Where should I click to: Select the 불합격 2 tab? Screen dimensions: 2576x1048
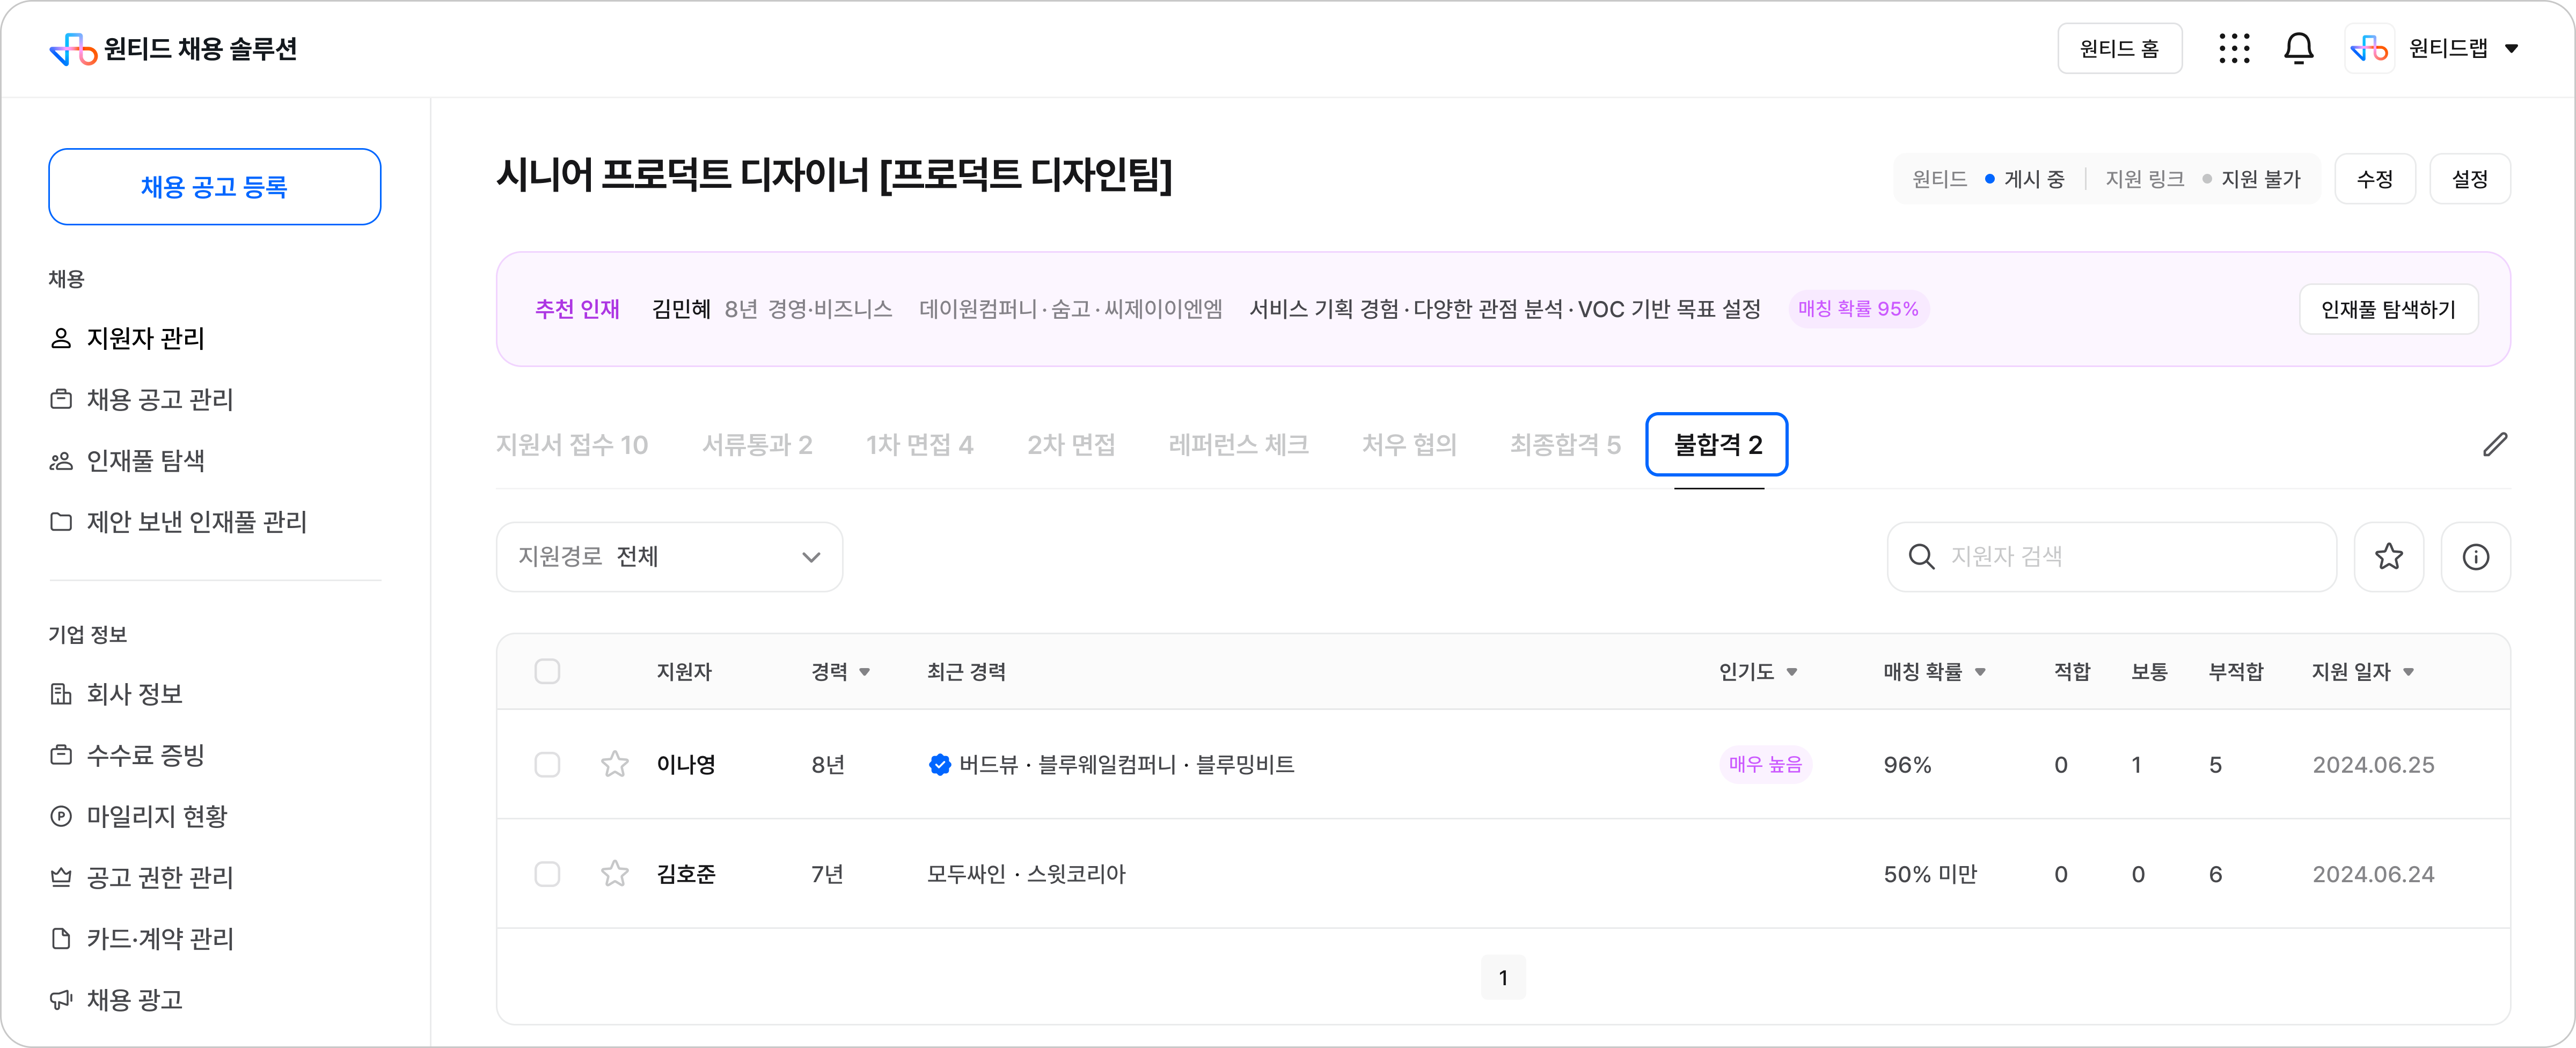tap(1717, 445)
